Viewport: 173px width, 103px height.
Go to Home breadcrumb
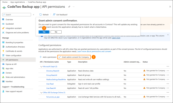5,2
